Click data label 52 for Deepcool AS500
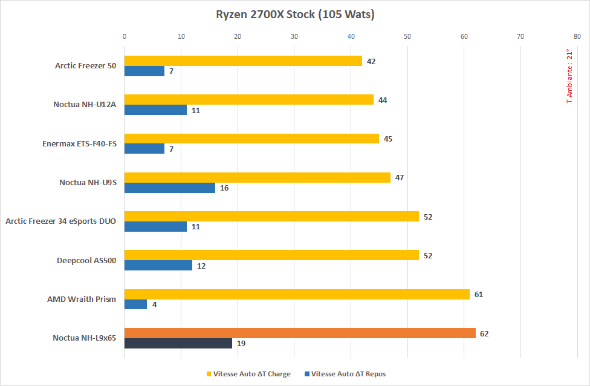The width and height of the screenshot is (590, 386). 428,256
